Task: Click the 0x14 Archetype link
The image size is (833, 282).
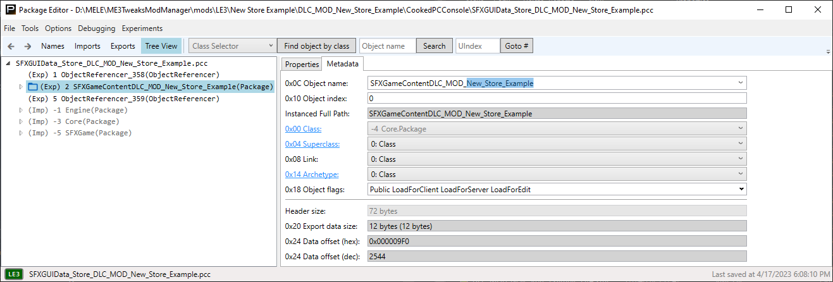Action: [x=312, y=175]
